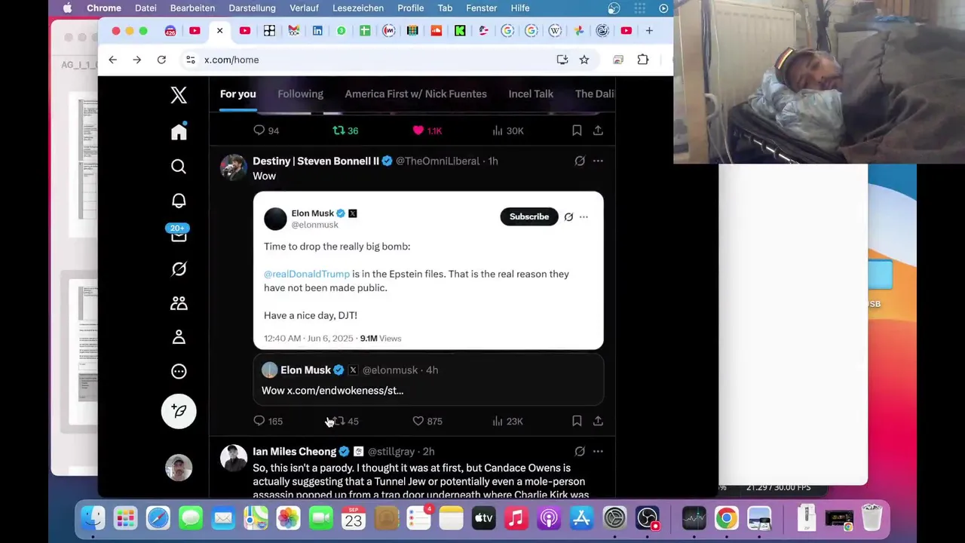Viewport: 965px width, 543px height.
Task: Switch to the LinkedIn browser tab
Action: [x=317, y=31]
